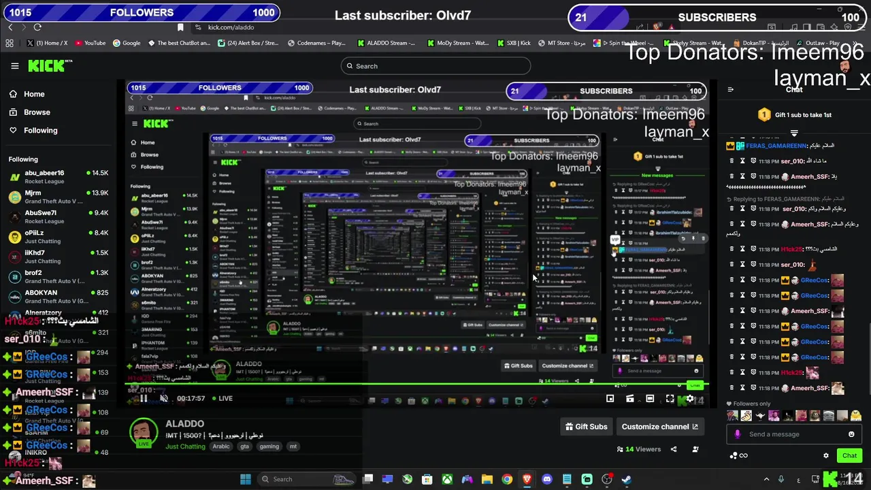Expand gift leaderboard chevron below banner

click(794, 133)
